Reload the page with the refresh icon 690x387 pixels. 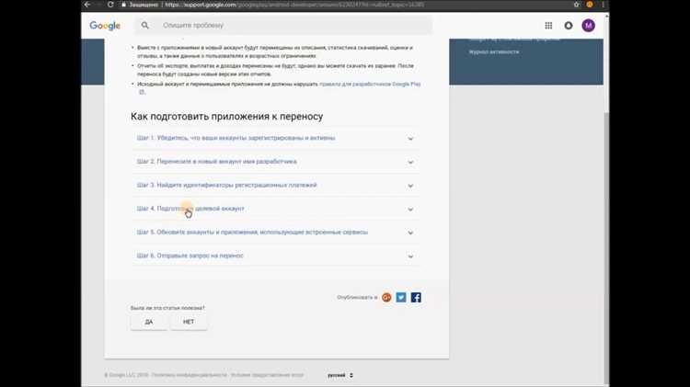[110, 5]
